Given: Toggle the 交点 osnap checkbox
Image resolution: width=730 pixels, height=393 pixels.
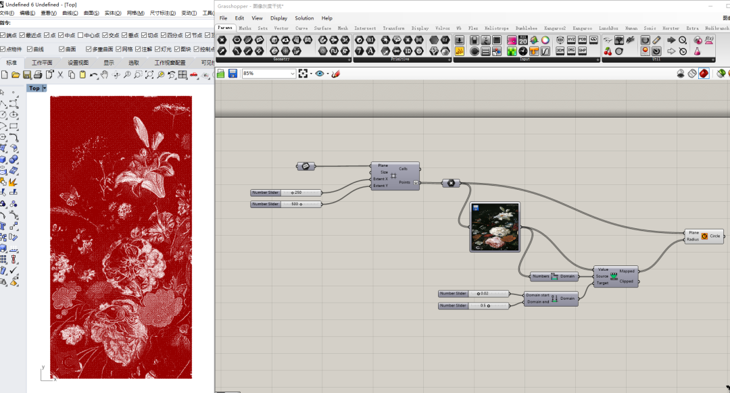Looking at the screenshot, I should click(x=105, y=35).
